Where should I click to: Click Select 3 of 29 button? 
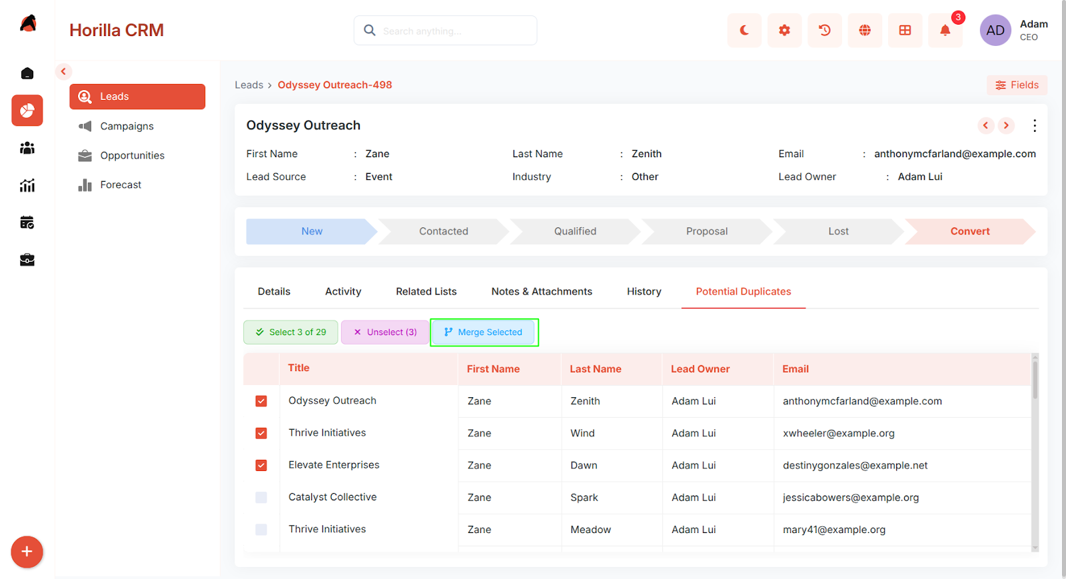tap(291, 332)
